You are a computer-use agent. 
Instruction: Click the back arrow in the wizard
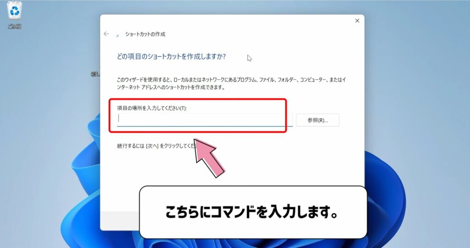point(106,34)
